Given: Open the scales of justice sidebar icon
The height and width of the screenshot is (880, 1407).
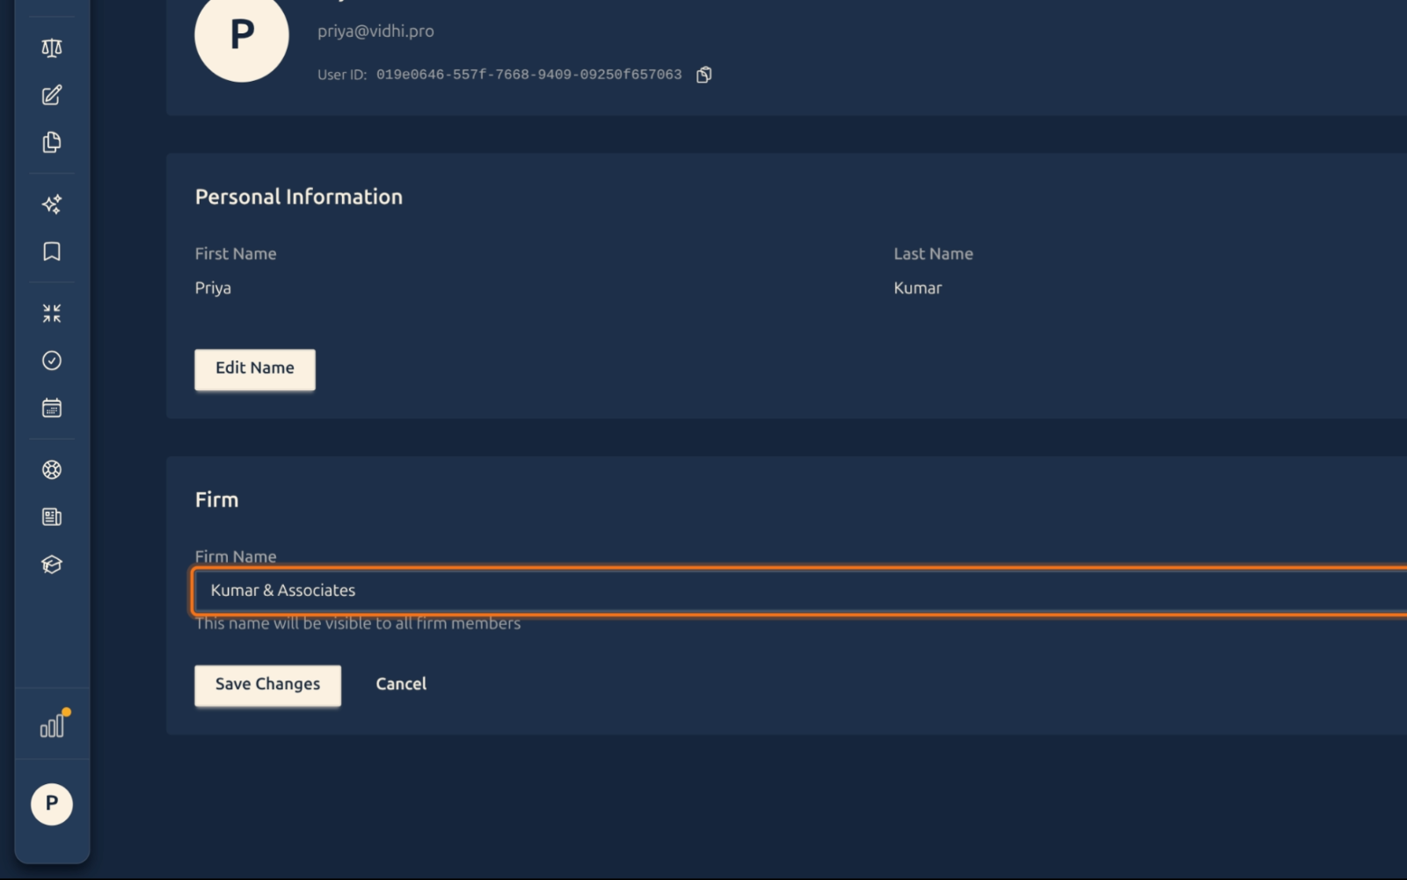Looking at the screenshot, I should click(x=52, y=47).
